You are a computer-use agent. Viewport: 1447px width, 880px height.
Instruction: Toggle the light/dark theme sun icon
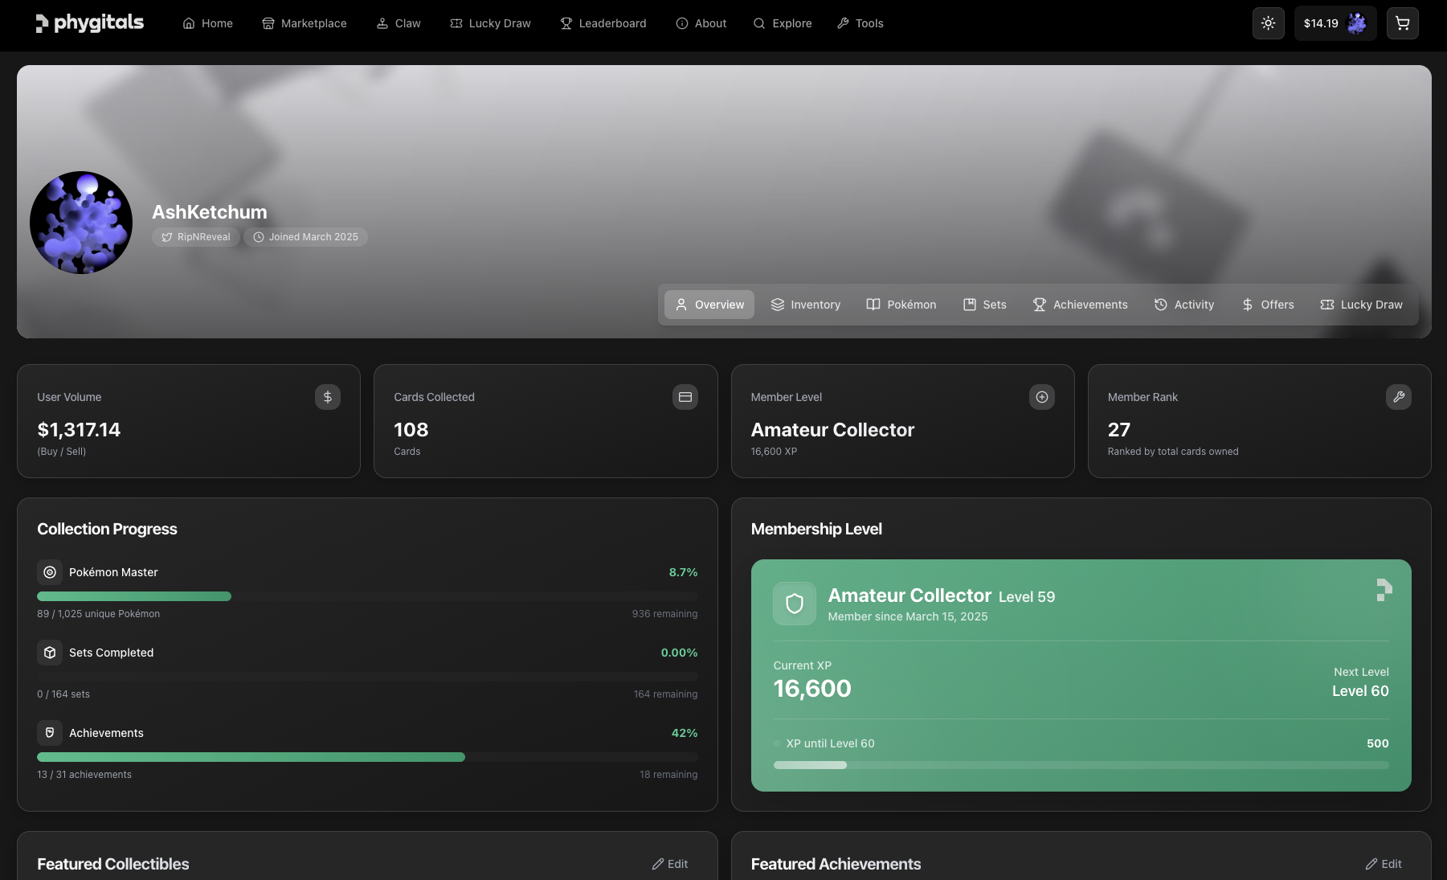coord(1268,23)
